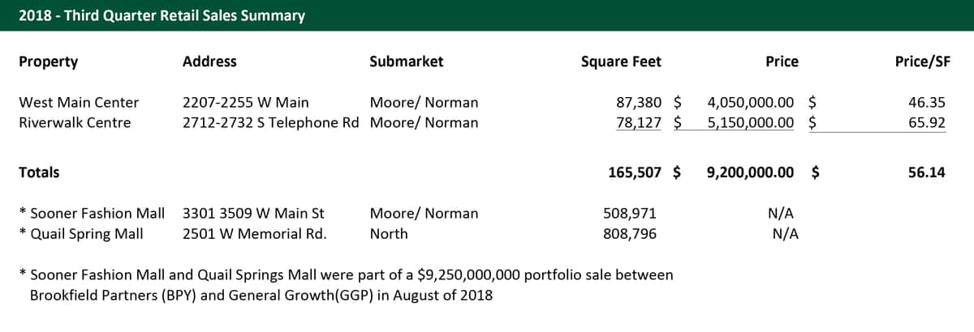Select the 808,796 square feet value
974x332 pixels.
pyautogui.click(x=630, y=234)
